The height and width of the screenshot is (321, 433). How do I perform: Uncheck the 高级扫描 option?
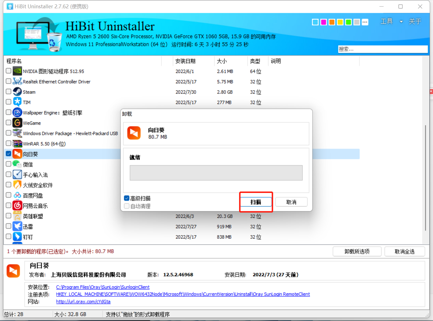click(x=127, y=198)
